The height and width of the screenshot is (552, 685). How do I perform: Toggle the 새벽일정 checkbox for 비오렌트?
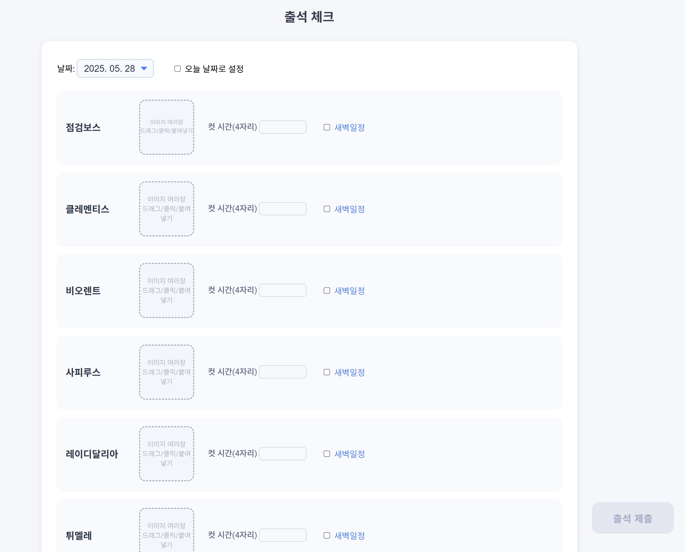[x=327, y=290]
